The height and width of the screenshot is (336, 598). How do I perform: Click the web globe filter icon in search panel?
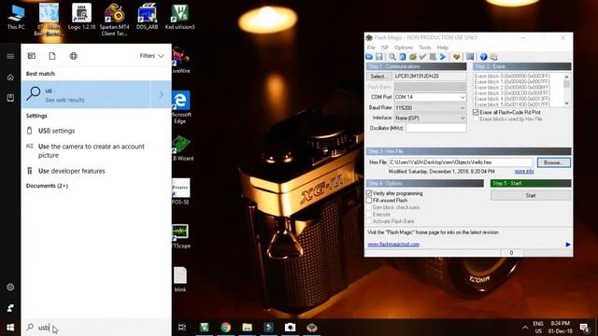73,56
